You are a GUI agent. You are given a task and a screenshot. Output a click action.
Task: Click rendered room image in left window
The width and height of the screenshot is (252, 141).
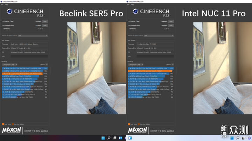(97, 68)
